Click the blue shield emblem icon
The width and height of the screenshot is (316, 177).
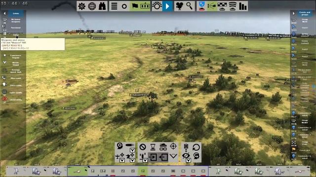pos(202,6)
